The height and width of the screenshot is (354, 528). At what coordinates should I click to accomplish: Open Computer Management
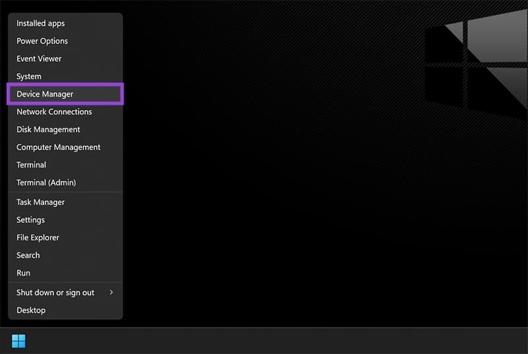point(58,148)
